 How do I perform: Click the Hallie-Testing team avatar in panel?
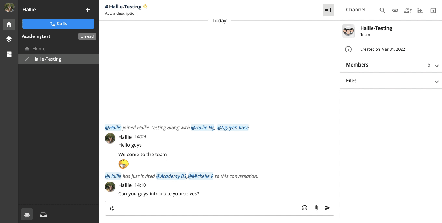(348, 31)
